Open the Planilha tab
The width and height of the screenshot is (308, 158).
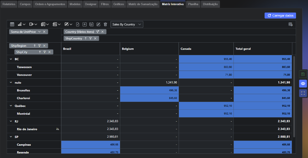[193, 4]
